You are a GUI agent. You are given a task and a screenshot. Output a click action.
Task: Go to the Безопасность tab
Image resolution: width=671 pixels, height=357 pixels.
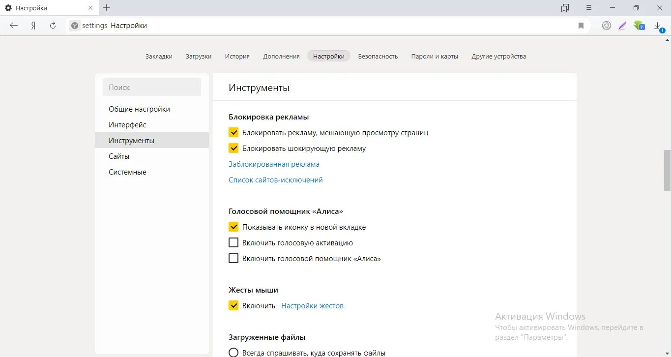pos(378,56)
